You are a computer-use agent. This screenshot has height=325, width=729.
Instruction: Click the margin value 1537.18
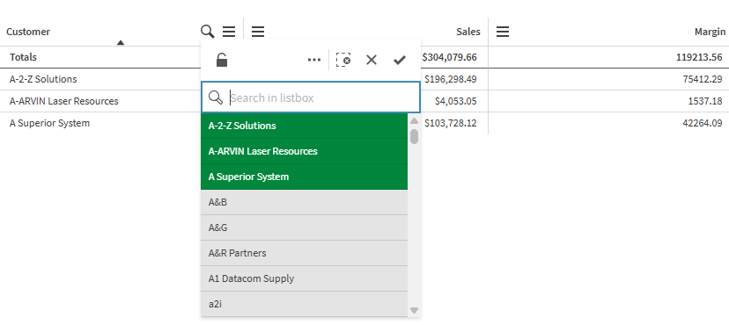point(705,101)
